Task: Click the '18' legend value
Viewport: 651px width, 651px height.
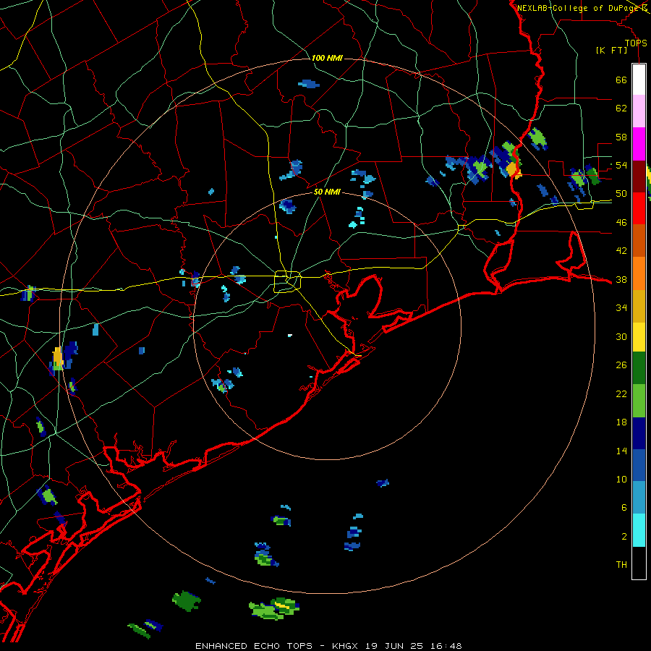Action: point(621,422)
